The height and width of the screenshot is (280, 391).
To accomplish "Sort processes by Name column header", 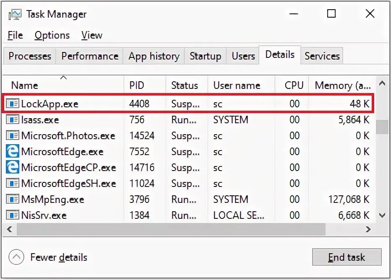I will (25, 86).
